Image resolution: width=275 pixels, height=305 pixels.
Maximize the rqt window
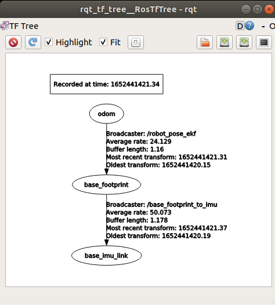[258, 9]
